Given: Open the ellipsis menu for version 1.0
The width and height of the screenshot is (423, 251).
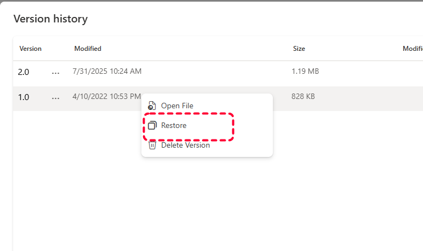Looking at the screenshot, I should [55, 98].
